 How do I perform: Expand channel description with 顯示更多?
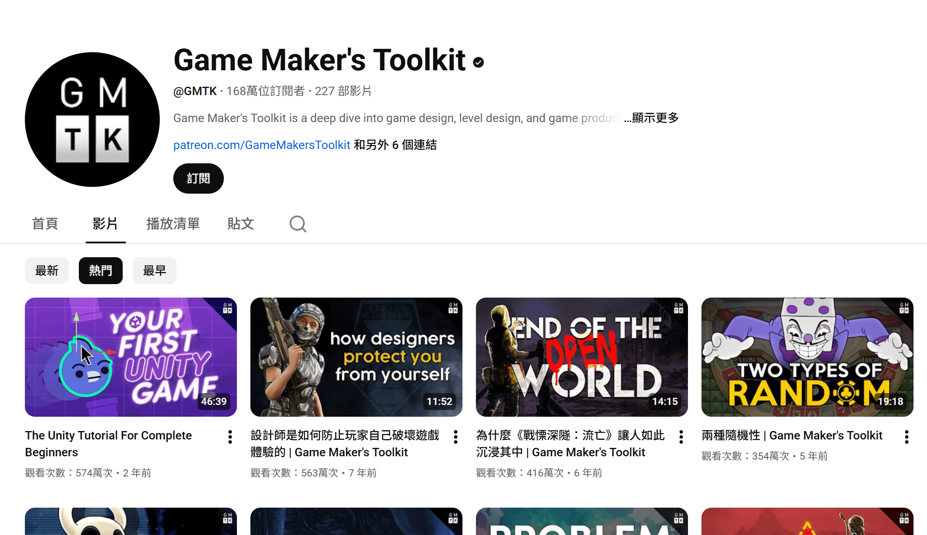coord(655,118)
